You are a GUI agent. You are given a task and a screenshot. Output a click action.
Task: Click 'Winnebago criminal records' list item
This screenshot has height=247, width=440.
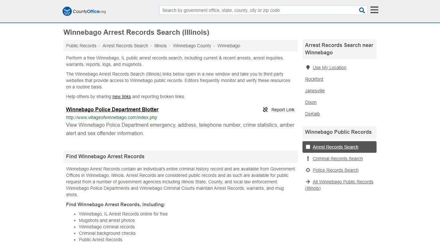pyautogui.click(x=107, y=227)
